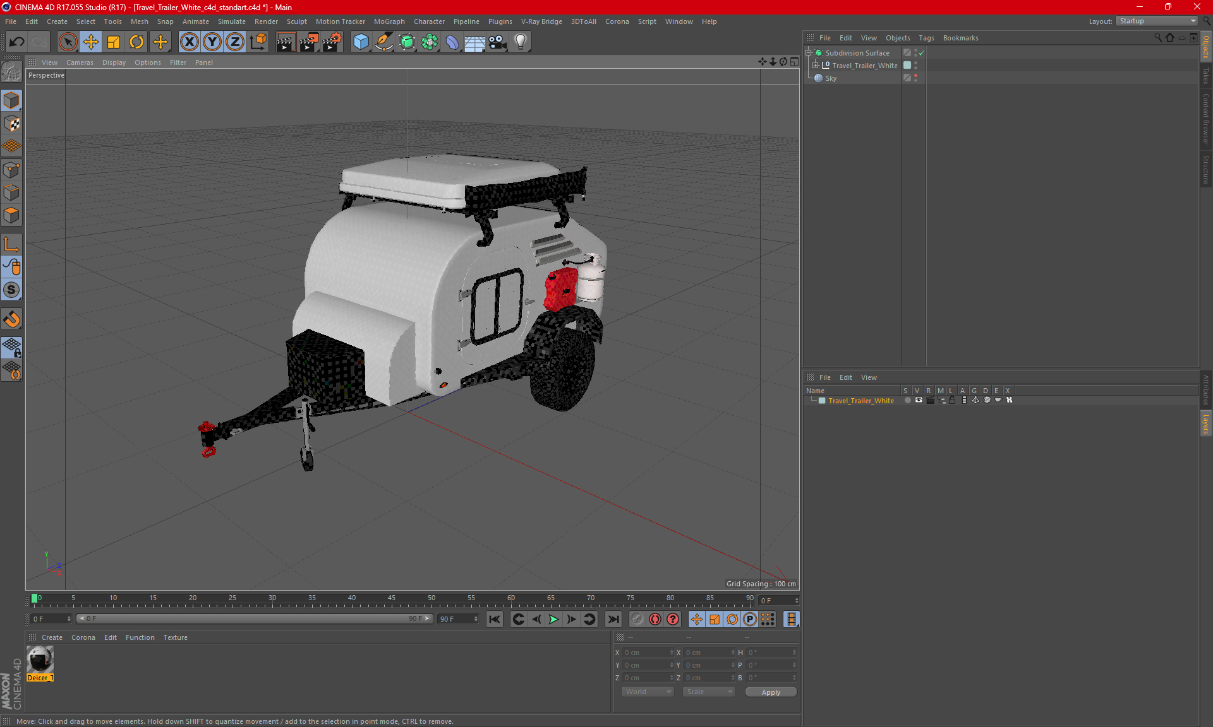The height and width of the screenshot is (727, 1213).
Task: Toggle coordinate system icon
Action: tap(258, 42)
